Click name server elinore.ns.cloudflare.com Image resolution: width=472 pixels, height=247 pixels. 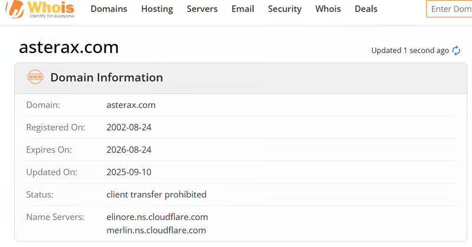point(157,216)
